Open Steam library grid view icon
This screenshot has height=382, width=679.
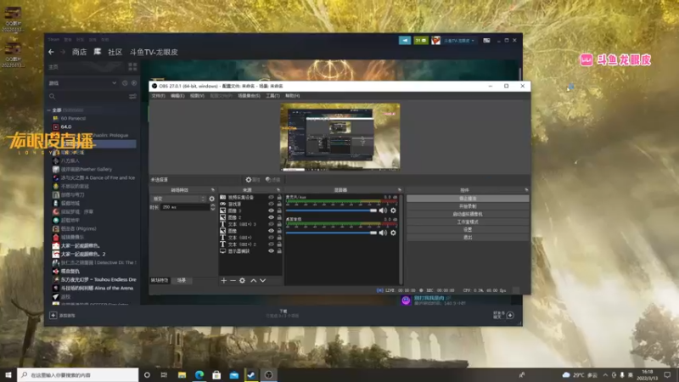132,67
